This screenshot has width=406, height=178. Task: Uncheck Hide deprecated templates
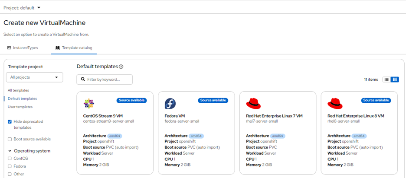point(10,121)
